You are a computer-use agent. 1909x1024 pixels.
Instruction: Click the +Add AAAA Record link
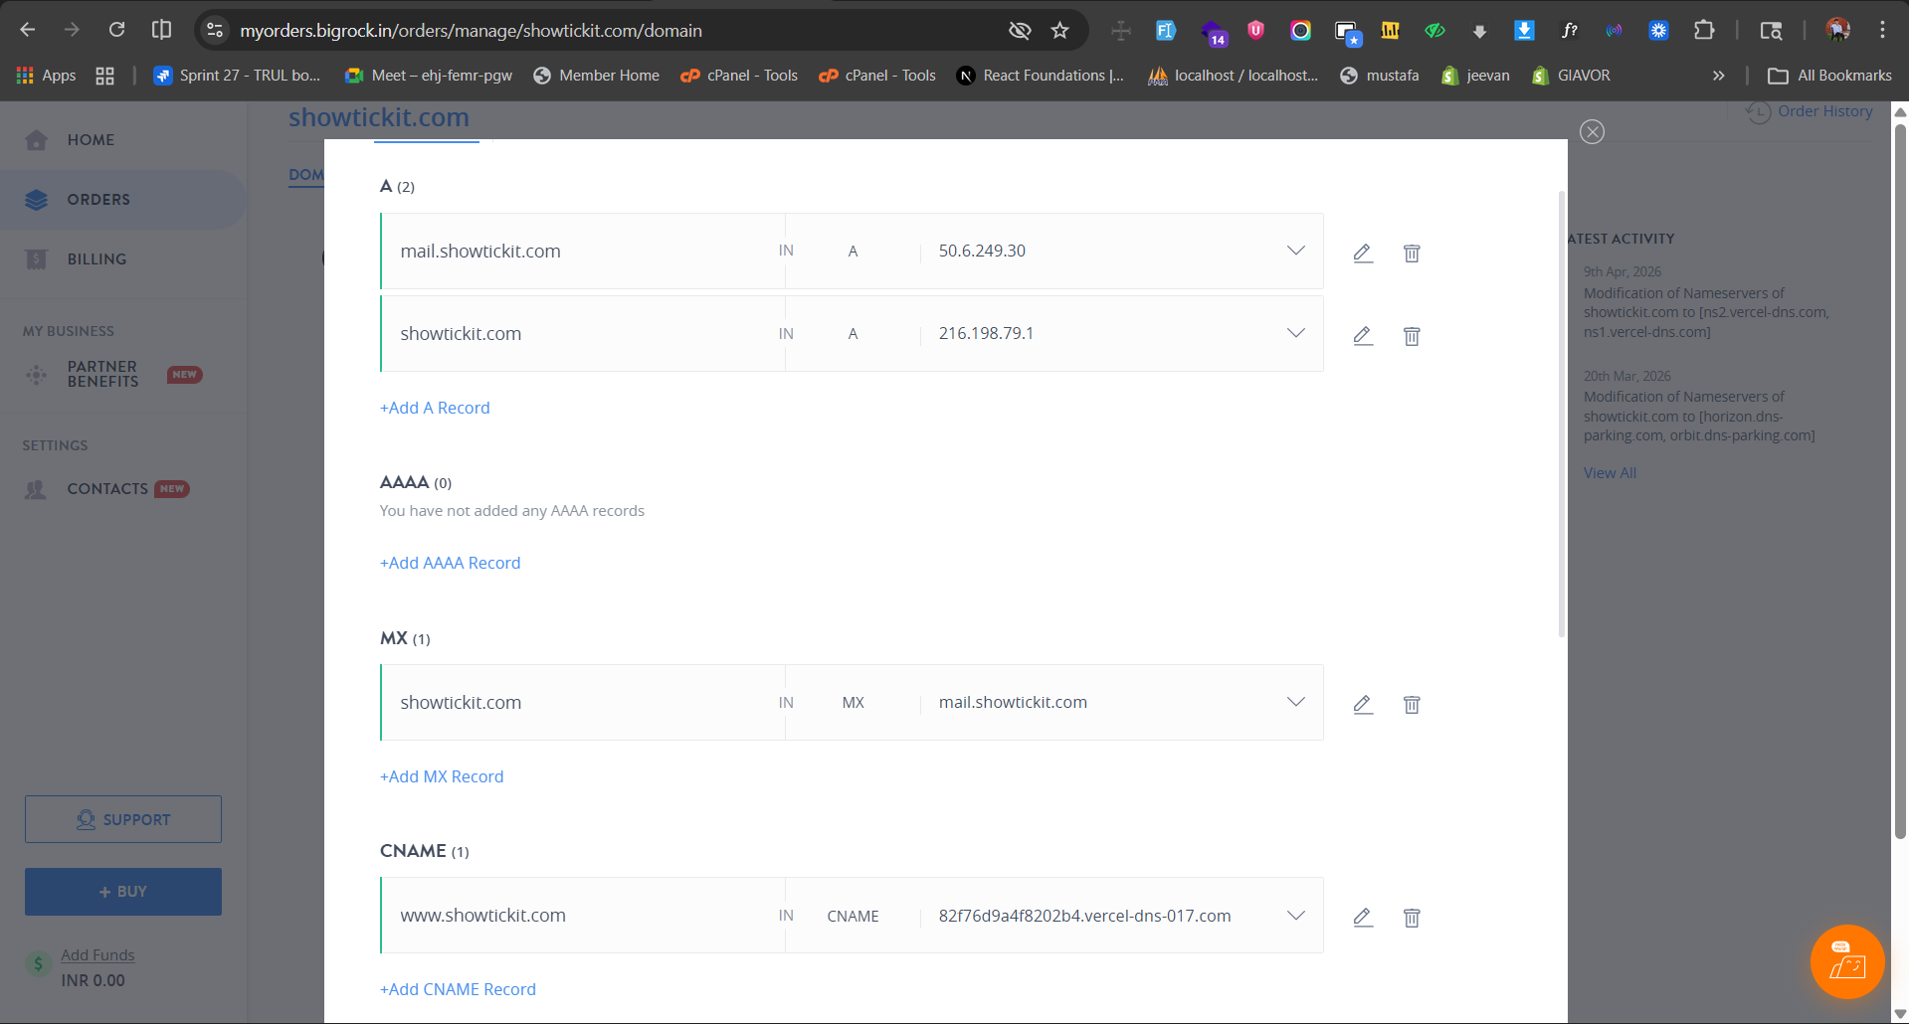point(450,563)
